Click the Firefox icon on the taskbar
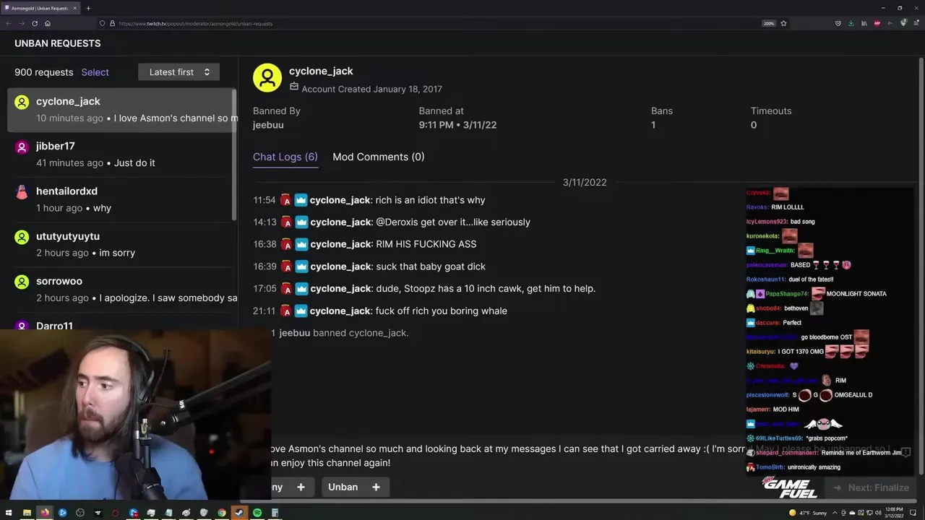 pos(45,513)
